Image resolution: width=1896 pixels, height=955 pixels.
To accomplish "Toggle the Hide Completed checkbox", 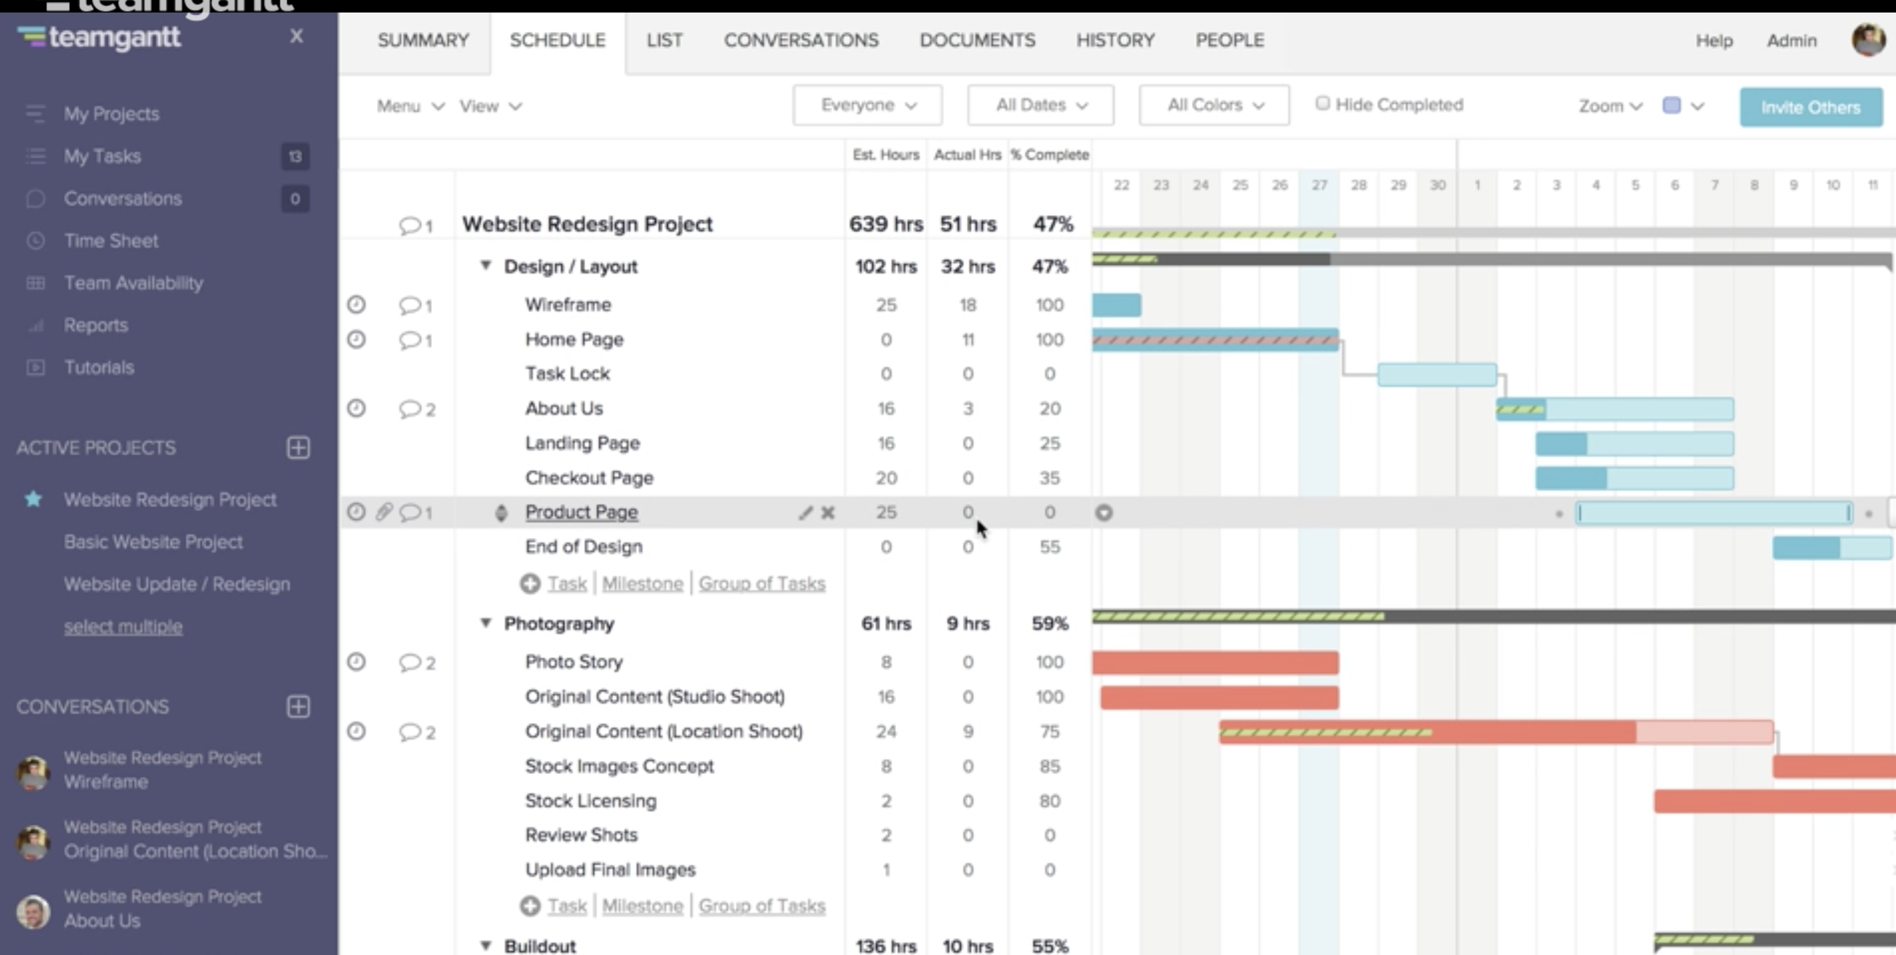I will click(x=1323, y=104).
